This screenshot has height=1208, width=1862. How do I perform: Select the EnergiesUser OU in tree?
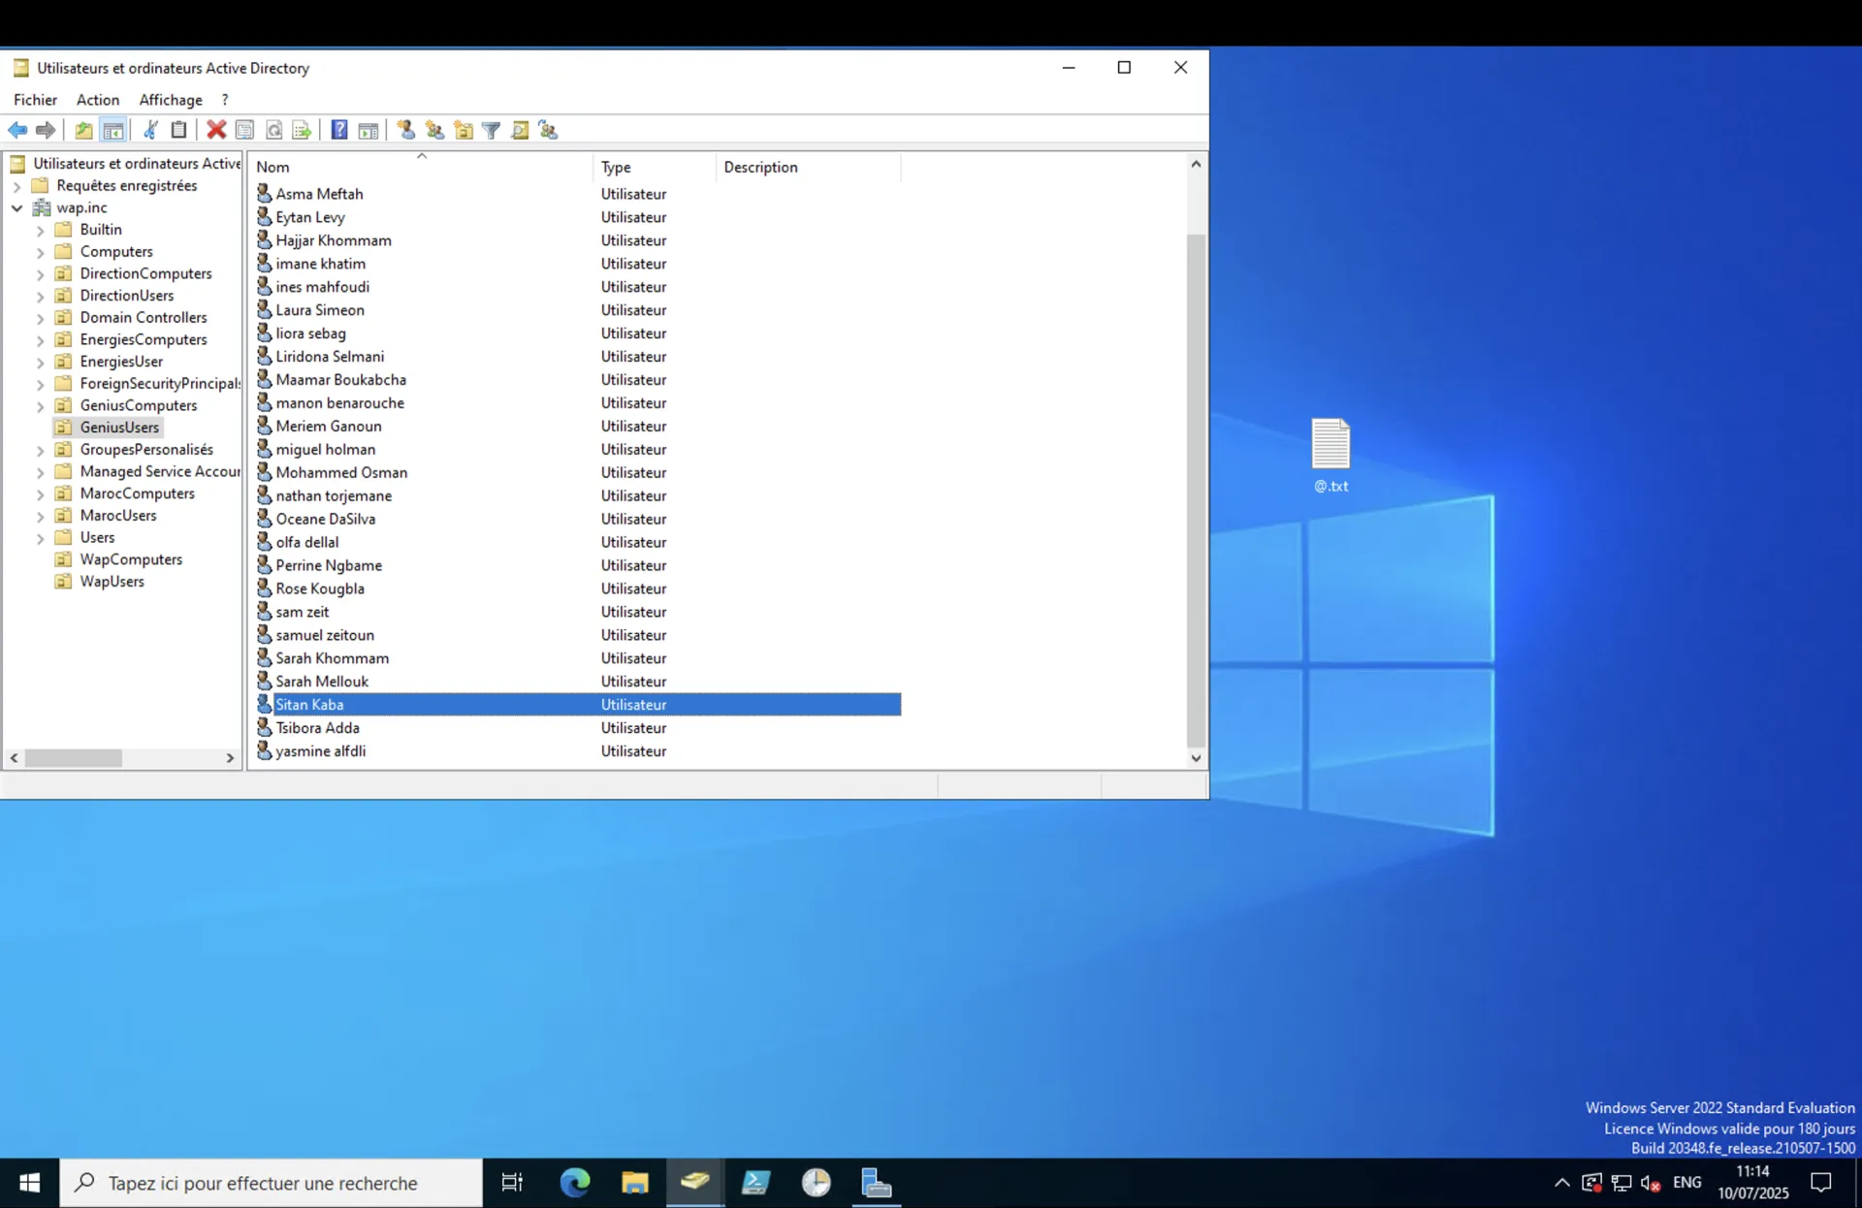pos(121,362)
